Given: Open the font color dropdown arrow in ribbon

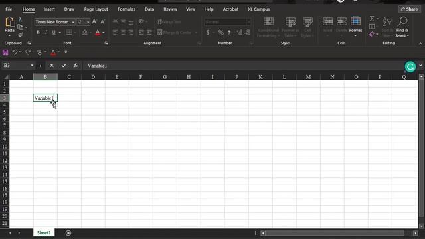Looking at the screenshot, I should (104, 33).
